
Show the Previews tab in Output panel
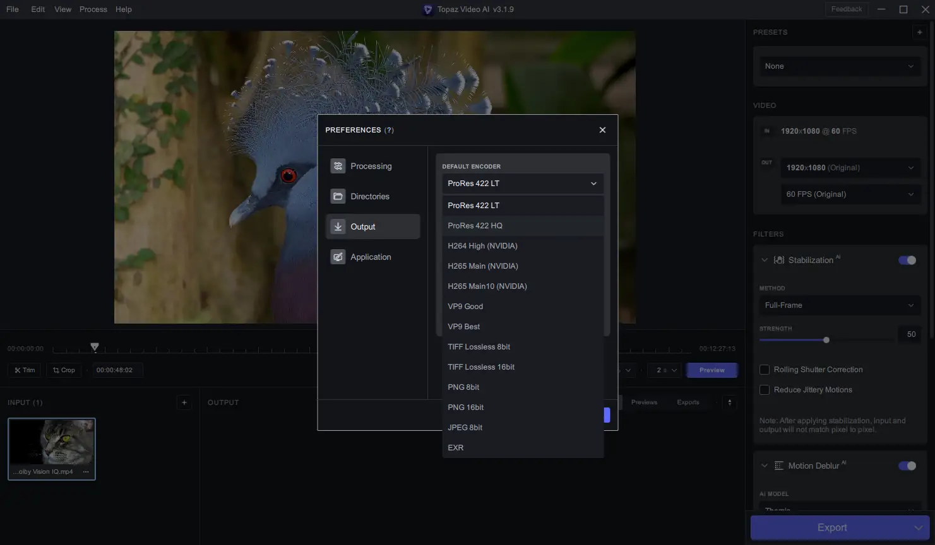[644, 402]
